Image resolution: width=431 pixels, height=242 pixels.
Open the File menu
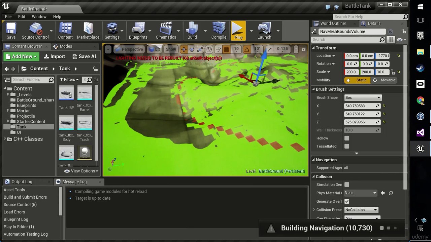pos(8,16)
